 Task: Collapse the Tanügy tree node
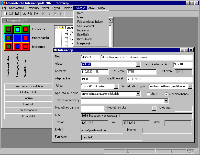(x=57, y=28)
